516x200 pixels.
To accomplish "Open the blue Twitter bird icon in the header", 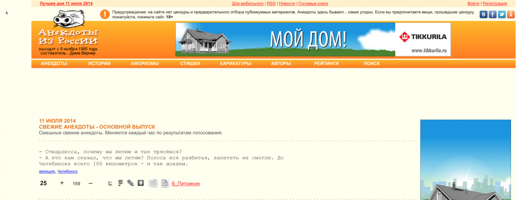I will point(502,14).
